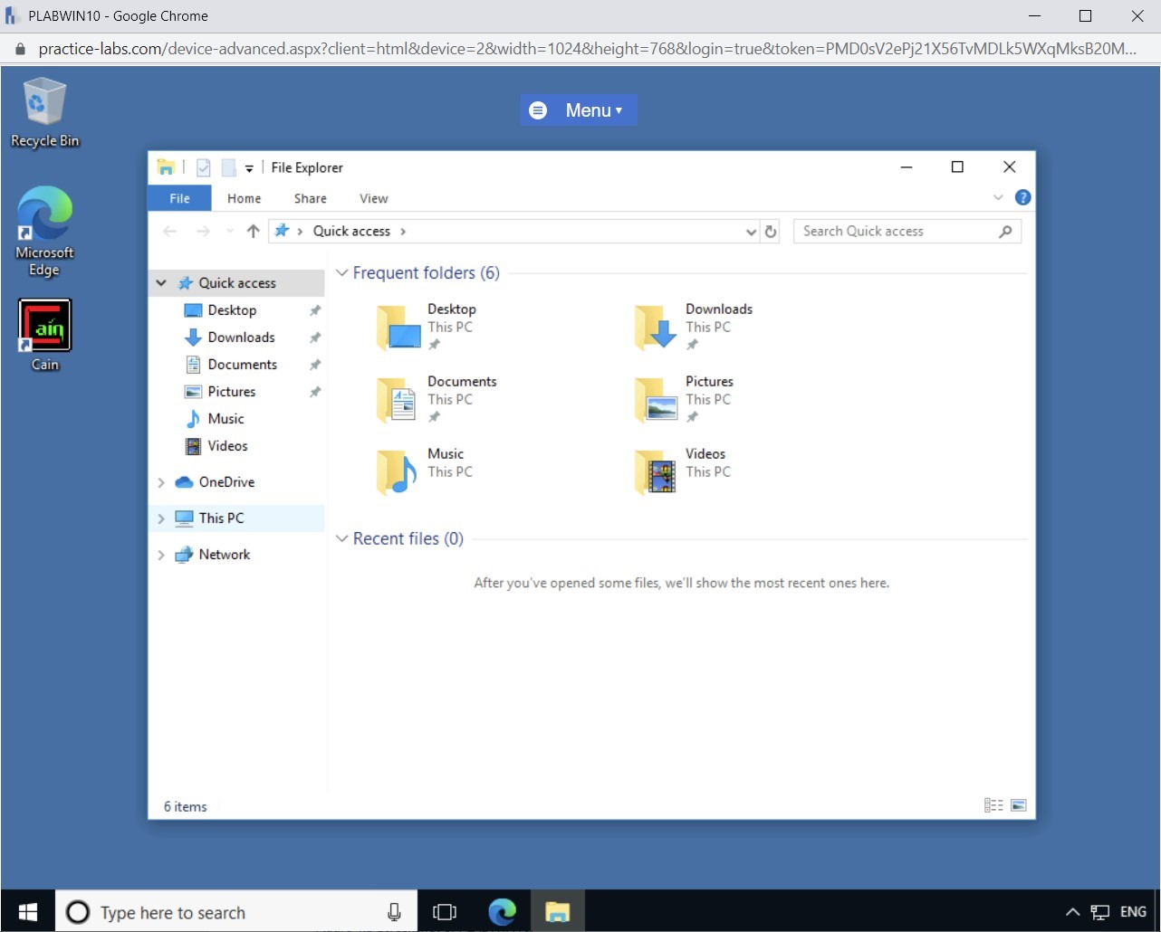Collapse the Quick access tree section
The image size is (1161, 932).
pyautogui.click(x=161, y=282)
